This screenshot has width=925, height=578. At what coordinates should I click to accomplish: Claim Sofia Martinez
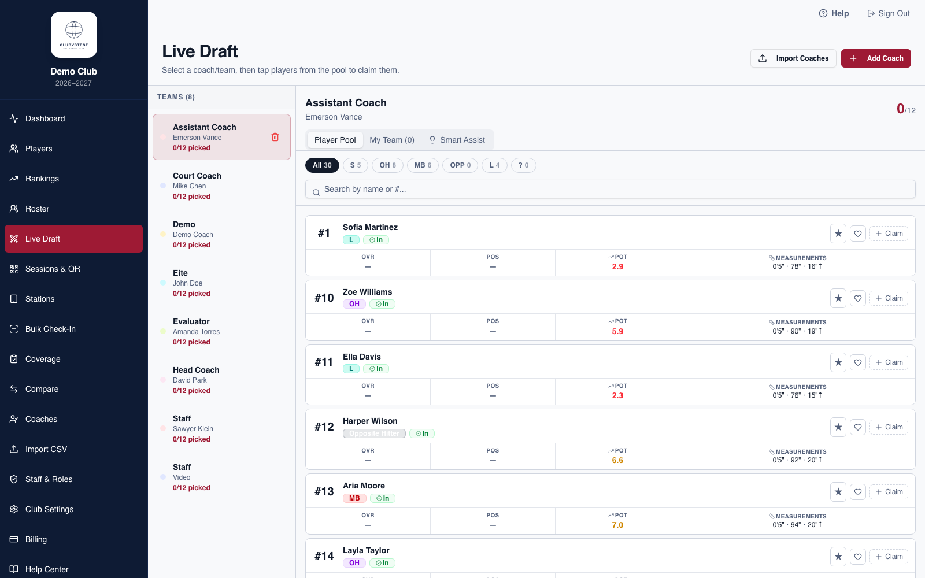889,234
